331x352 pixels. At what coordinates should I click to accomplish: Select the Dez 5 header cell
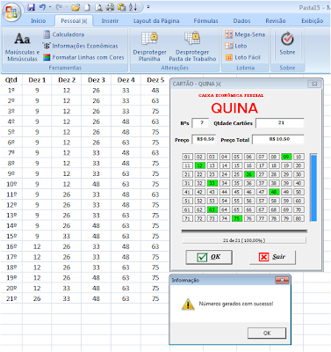155,80
